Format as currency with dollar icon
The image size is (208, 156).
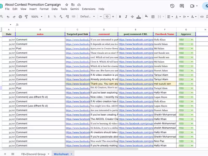coord(49,17)
